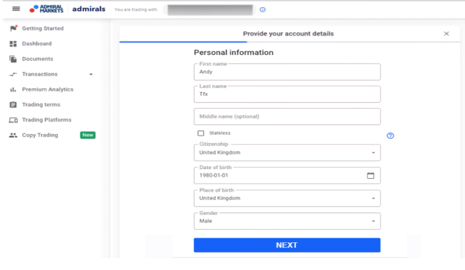The height and width of the screenshot is (270, 465).
Task: Click the info icon beside trading company
Action: 262,10
